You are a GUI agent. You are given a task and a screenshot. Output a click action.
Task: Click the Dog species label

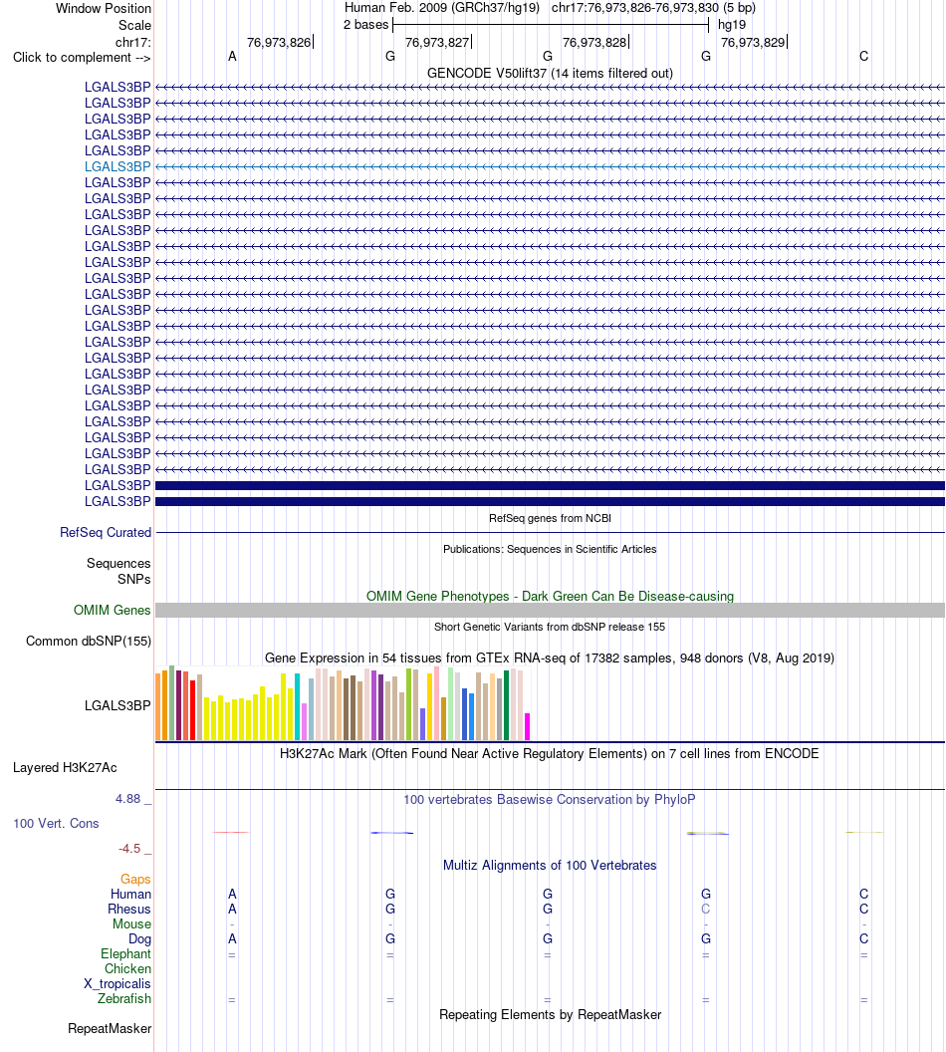click(139, 938)
